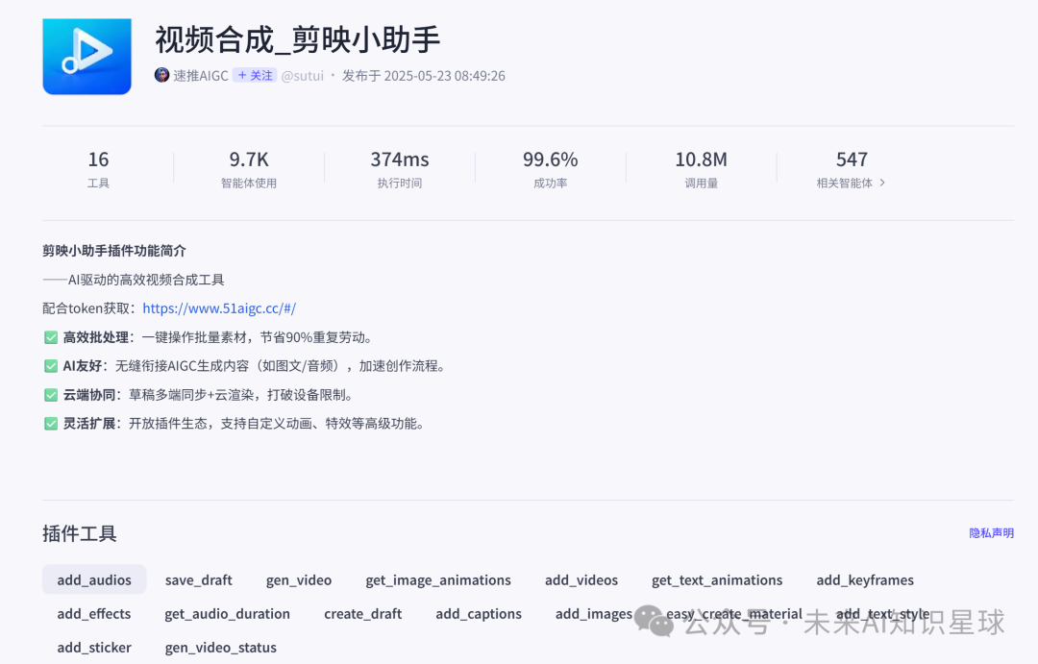The height and width of the screenshot is (664, 1038).
Task: Click the 374ms 执行时间 statistic
Action: click(x=399, y=169)
